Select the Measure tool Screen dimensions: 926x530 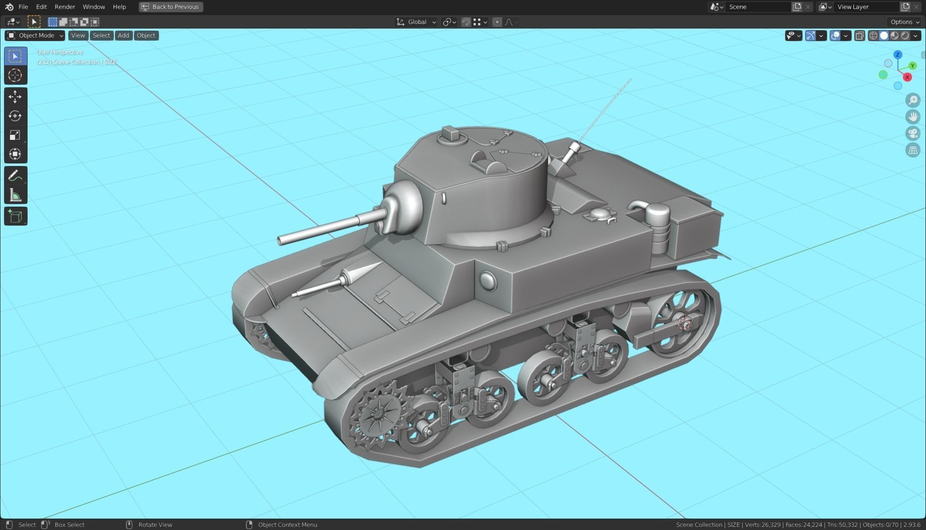tap(16, 195)
